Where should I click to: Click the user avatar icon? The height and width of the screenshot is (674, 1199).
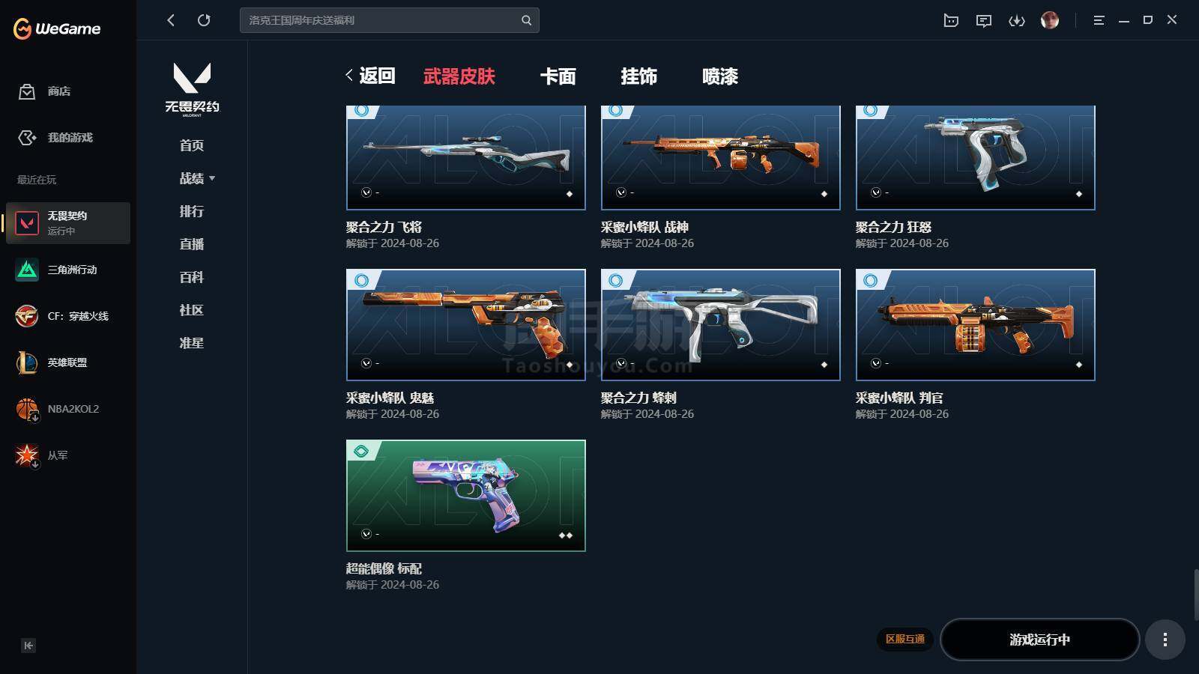click(x=1050, y=20)
